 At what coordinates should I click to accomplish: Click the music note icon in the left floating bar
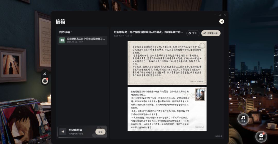45,74
